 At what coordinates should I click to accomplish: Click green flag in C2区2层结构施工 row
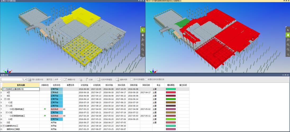click(x=45, y=109)
